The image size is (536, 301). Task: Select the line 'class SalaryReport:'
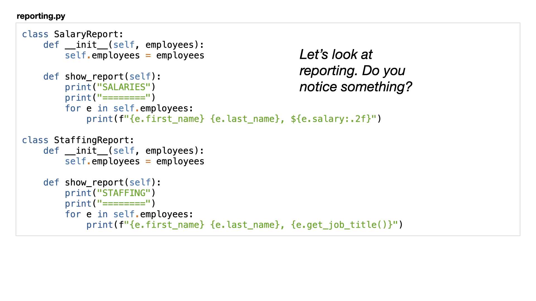click(x=73, y=34)
